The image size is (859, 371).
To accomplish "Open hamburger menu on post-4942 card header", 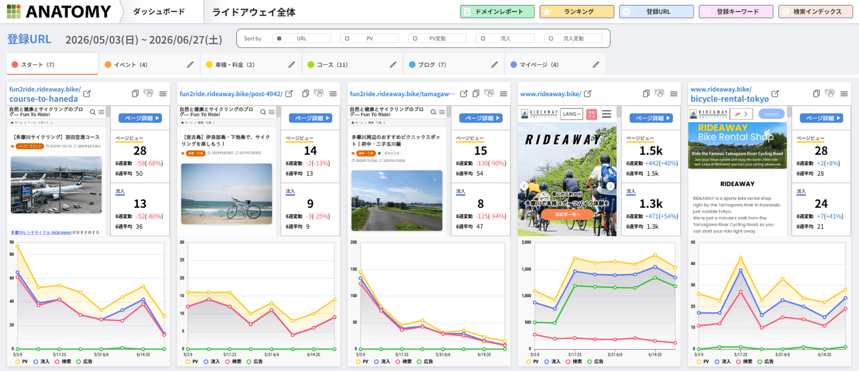I will pos(333,93).
